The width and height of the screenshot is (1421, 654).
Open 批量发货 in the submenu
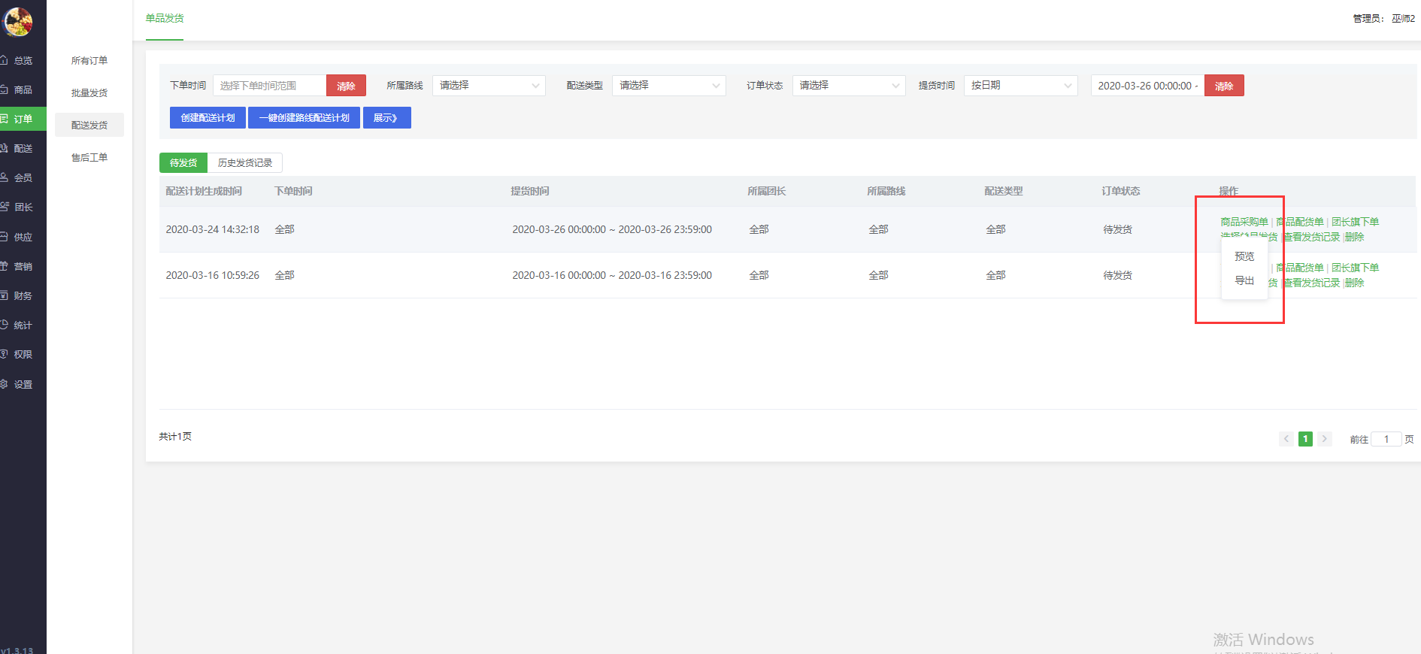tap(89, 93)
